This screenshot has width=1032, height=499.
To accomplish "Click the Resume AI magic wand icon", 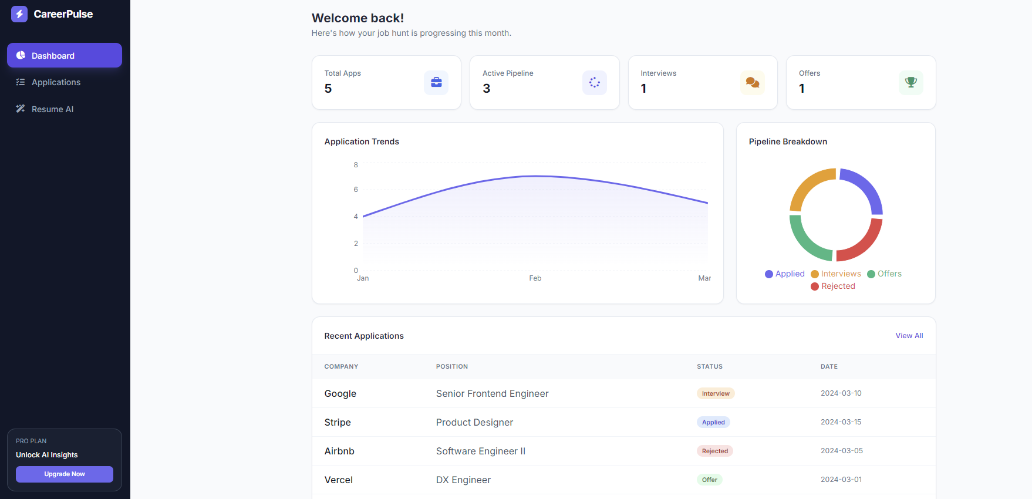I will point(21,109).
